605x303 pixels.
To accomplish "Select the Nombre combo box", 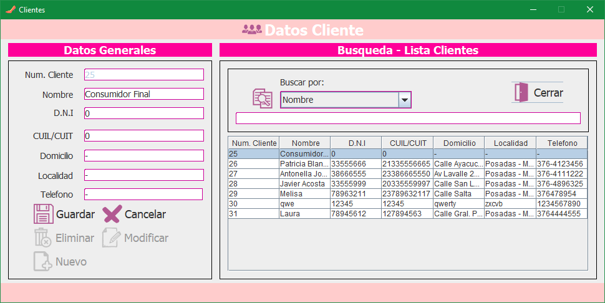I will (339, 100).
